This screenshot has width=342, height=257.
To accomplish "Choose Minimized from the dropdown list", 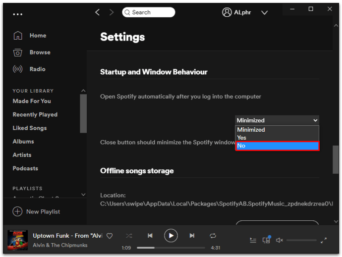I will [x=277, y=130].
